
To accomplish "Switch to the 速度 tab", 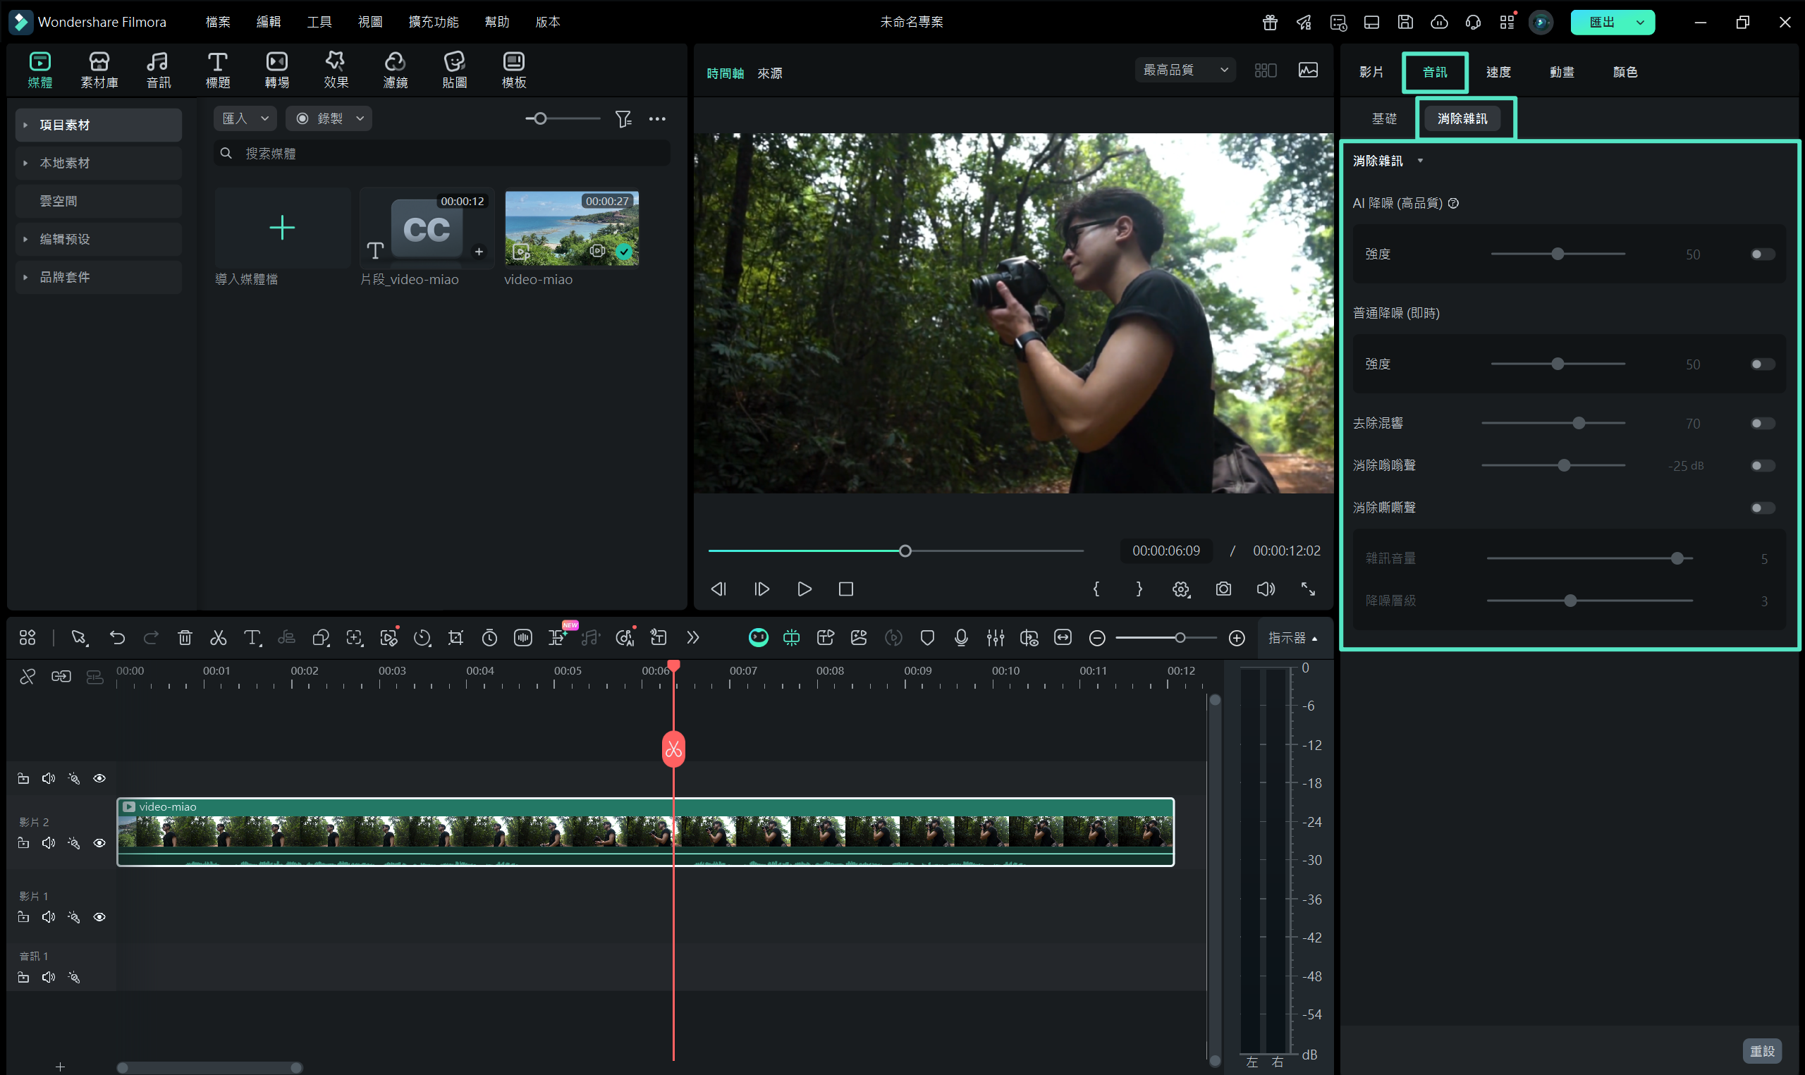I will (1498, 72).
